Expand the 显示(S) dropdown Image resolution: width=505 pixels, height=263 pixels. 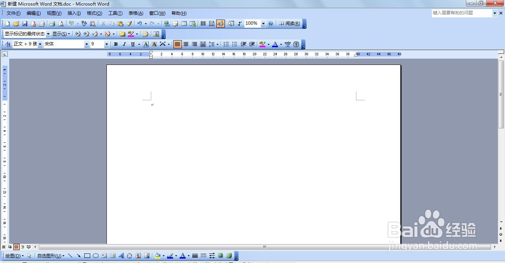pos(61,34)
